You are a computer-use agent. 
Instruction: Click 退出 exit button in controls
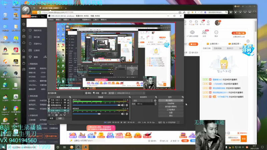tap(171, 116)
